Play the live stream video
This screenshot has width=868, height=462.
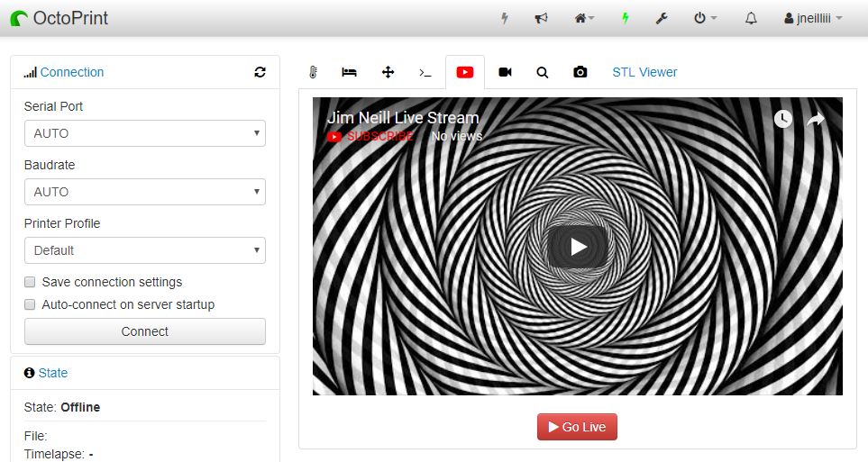578,247
